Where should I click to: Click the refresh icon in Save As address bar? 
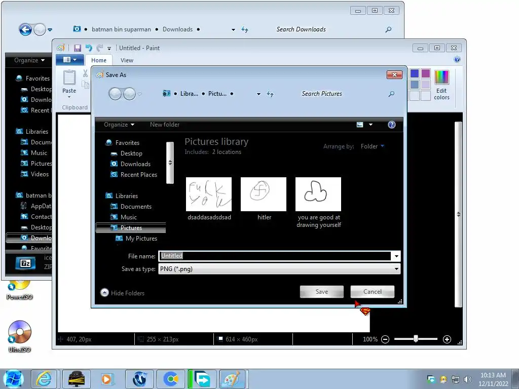(x=270, y=94)
